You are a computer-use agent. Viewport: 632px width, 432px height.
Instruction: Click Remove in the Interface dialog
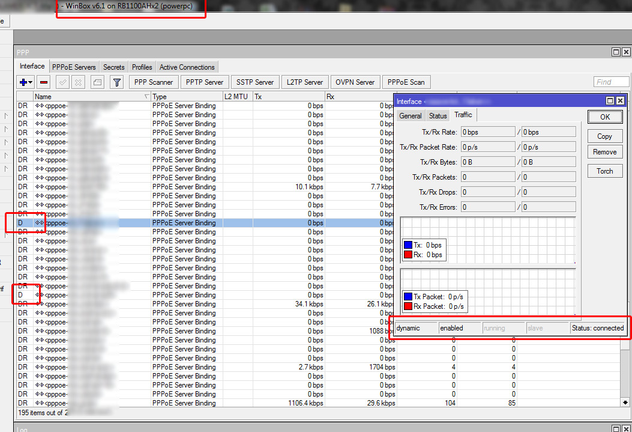coord(605,152)
